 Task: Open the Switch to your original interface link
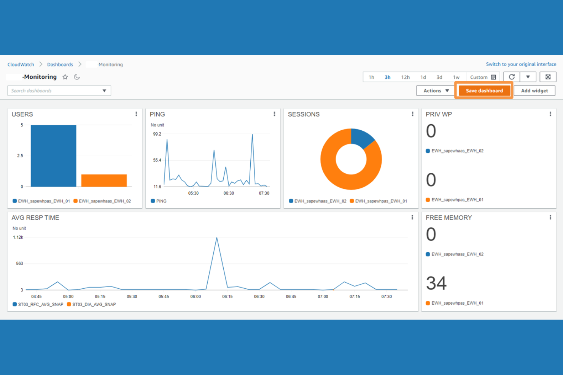(x=521, y=64)
